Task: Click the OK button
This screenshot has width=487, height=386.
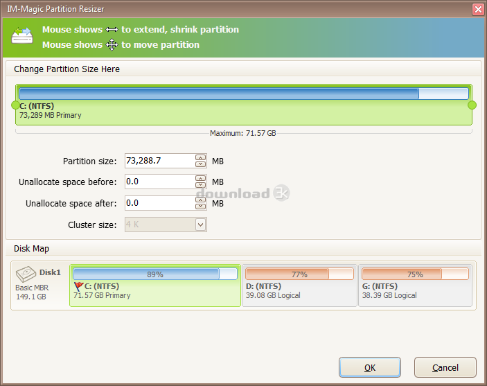Action: click(370, 367)
